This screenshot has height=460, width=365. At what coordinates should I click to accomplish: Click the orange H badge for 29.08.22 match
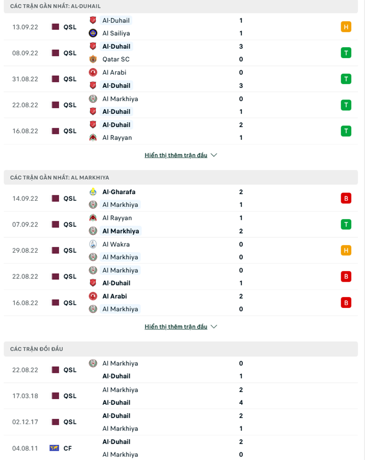coord(346,250)
